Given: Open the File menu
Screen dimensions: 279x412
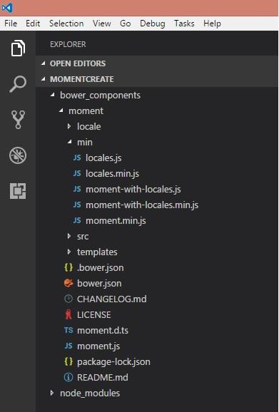Looking at the screenshot, I should click(11, 24).
